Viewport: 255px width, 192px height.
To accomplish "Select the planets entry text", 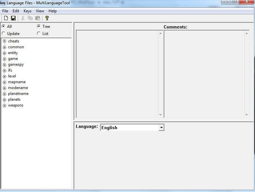I will [x=14, y=99].
